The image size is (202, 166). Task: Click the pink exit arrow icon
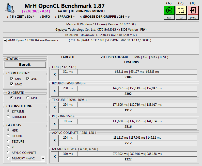(193, 10)
